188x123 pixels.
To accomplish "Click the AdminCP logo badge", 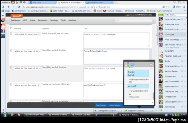I will click(17, 16).
